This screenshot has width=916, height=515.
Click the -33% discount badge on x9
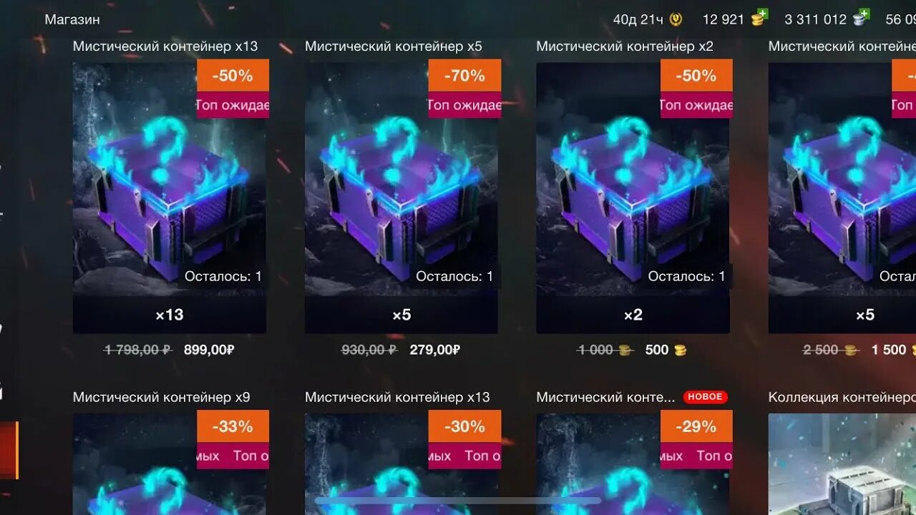pyautogui.click(x=233, y=426)
